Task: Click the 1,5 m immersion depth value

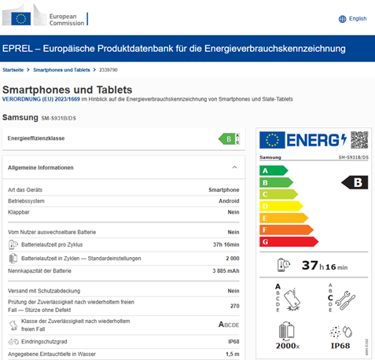Action: tap(233, 354)
